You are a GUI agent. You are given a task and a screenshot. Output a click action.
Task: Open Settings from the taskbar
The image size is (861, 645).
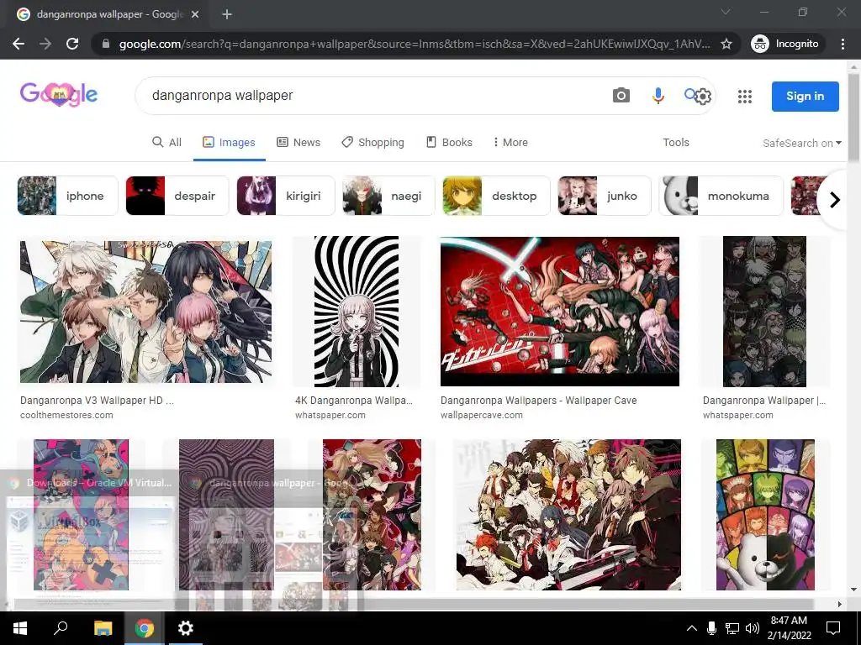click(x=186, y=628)
